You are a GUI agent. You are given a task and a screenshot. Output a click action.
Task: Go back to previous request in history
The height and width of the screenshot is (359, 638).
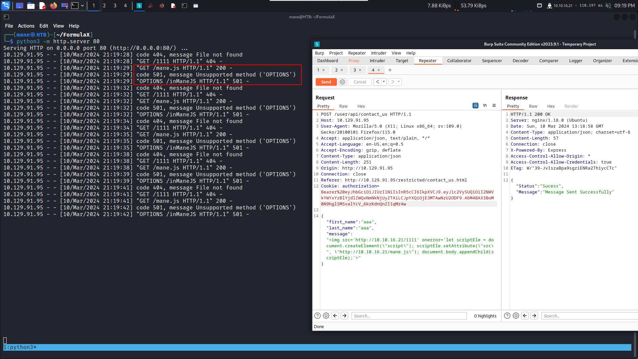tap(377, 82)
